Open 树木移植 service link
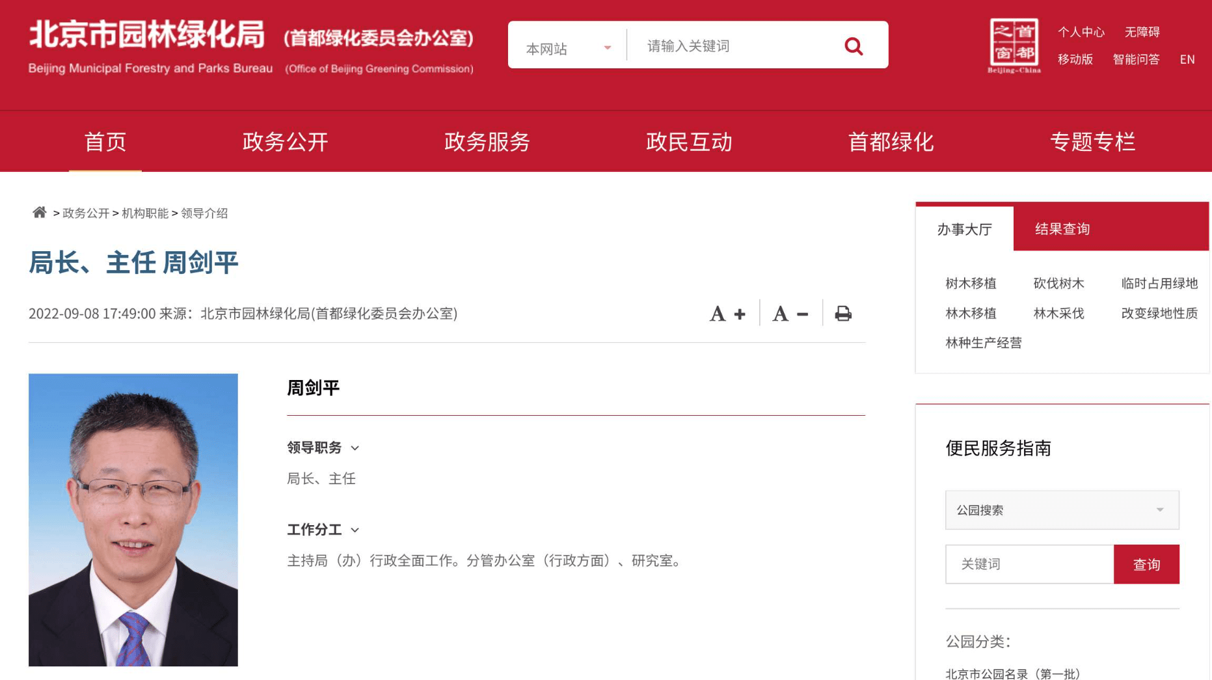Viewport: 1212px width, 680px height. coord(971,283)
